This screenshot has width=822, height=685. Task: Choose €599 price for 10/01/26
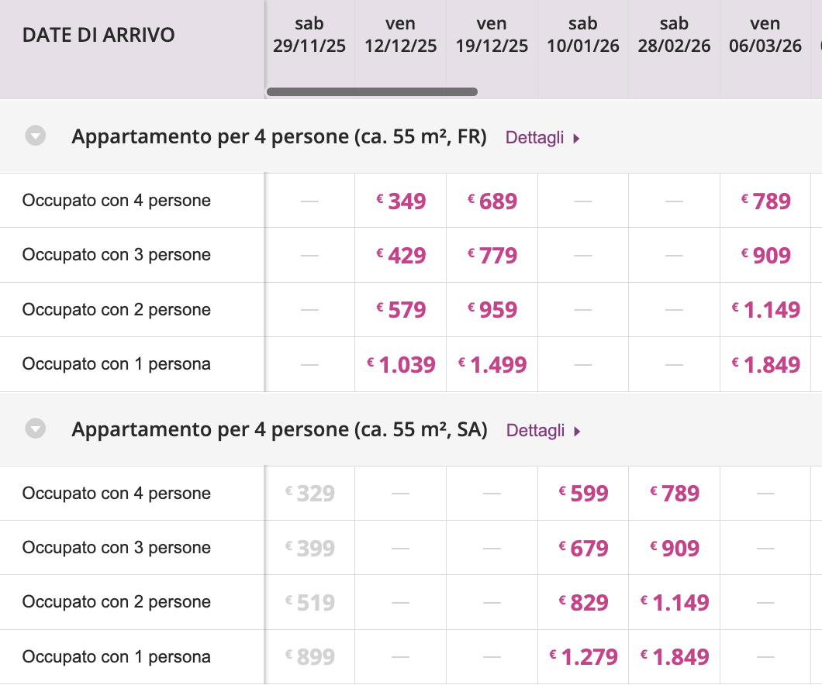[583, 494]
